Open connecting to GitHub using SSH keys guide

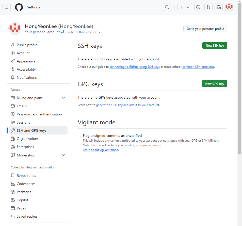click(134, 67)
